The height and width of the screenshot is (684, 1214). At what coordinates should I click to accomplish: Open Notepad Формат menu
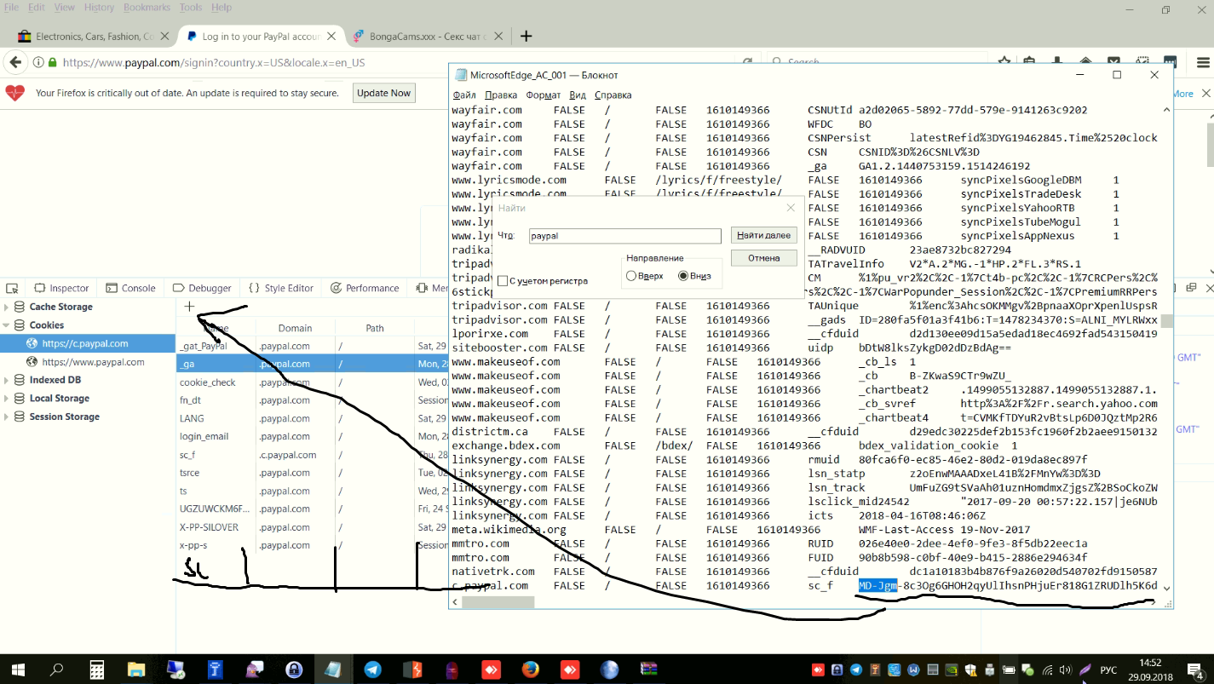tap(544, 95)
